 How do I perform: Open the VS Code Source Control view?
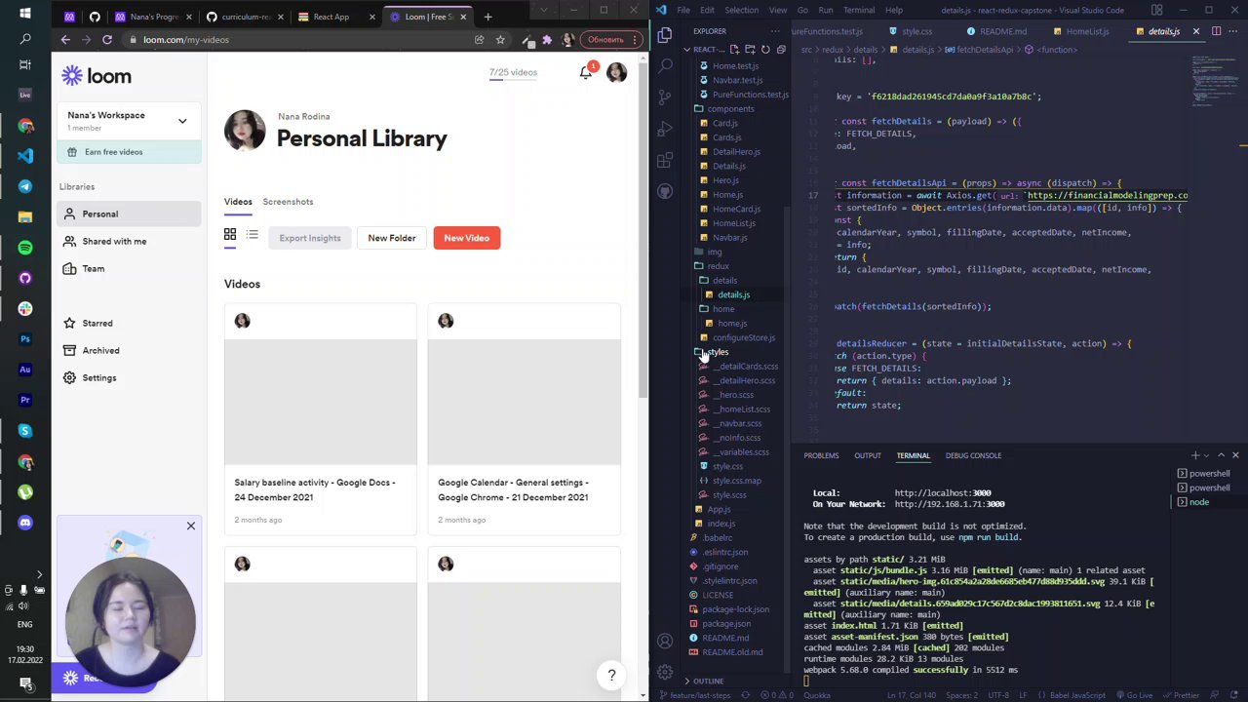pyautogui.click(x=665, y=97)
